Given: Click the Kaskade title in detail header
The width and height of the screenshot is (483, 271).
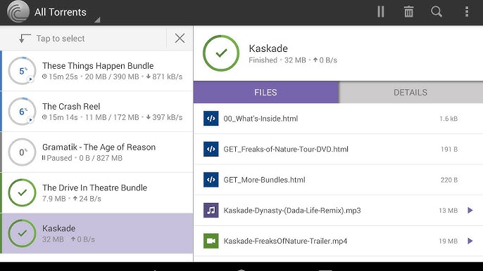Looking at the screenshot, I should [268, 48].
